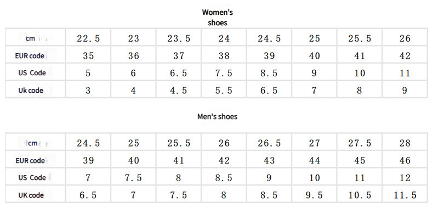
Task: Click men's 28 cm column header
Action: [404, 143]
